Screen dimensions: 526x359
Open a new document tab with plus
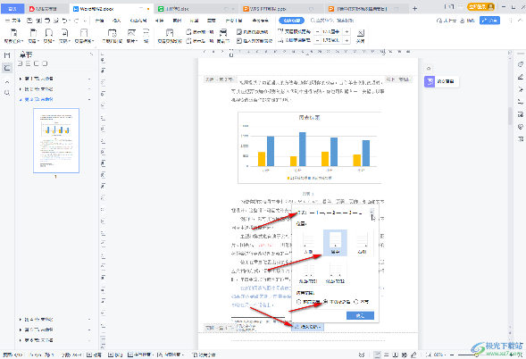(x=415, y=9)
